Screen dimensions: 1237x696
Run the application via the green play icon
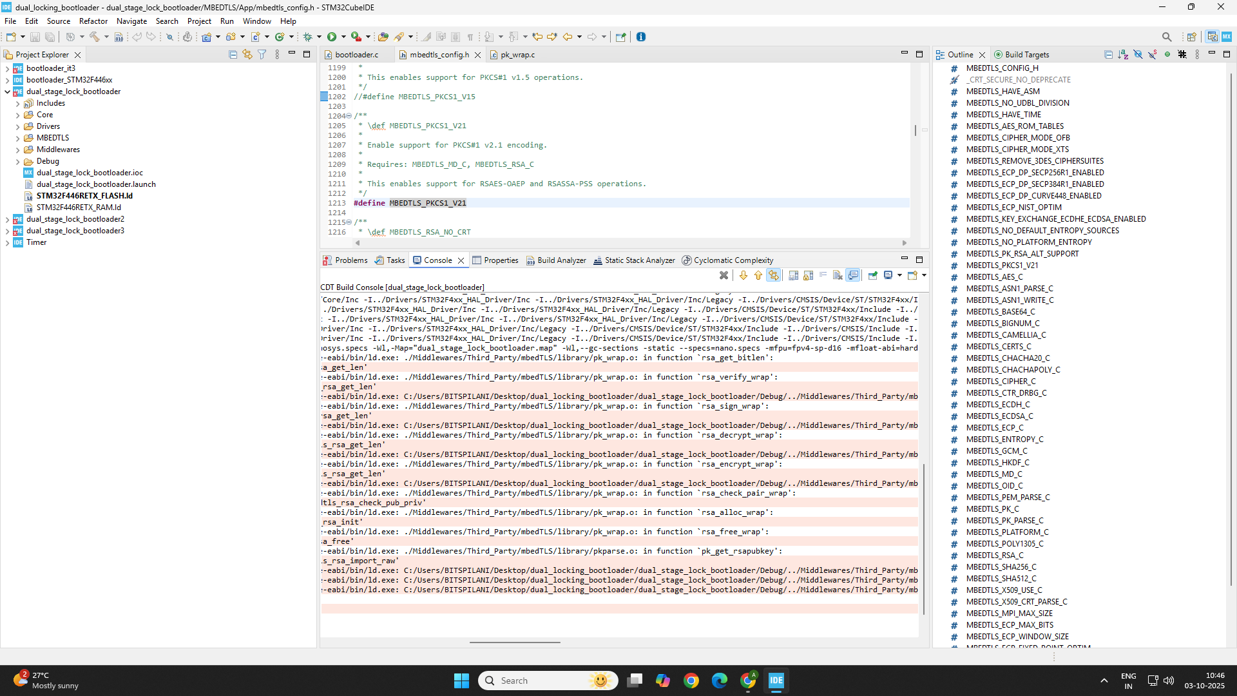pos(332,37)
